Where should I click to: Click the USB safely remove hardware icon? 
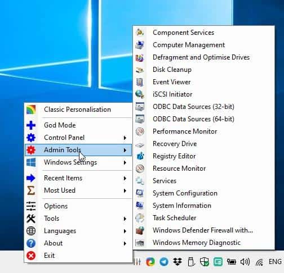pos(191,262)
